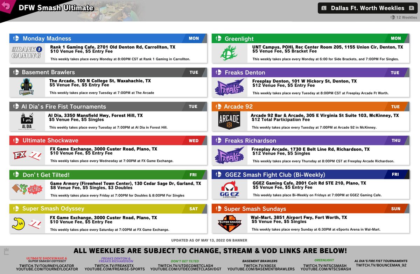Click UNT Campus POHL Rec Center address

click(x=328, y=47)
